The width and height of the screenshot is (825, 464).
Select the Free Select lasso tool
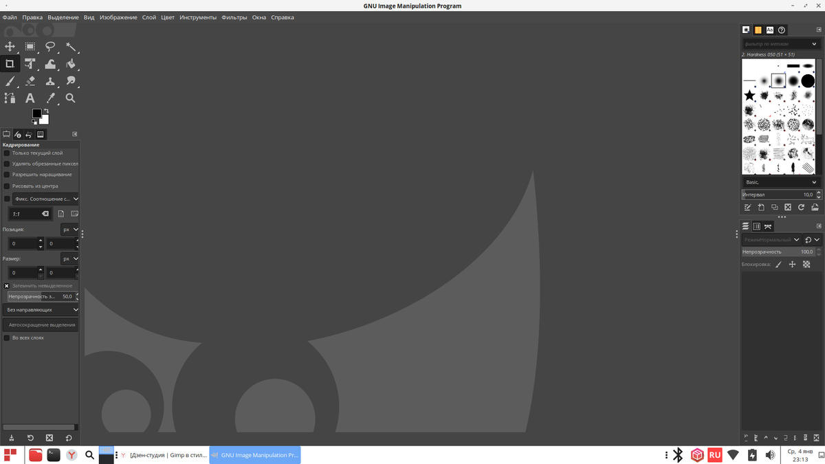coord(50,47)
